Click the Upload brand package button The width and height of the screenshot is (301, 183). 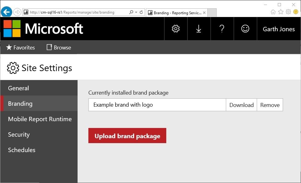pyautogui.click(x=127, y=136)
